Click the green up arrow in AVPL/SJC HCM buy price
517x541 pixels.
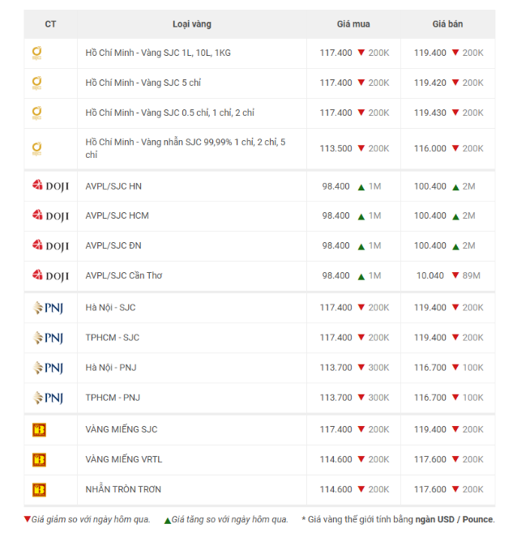pos(361,217)
